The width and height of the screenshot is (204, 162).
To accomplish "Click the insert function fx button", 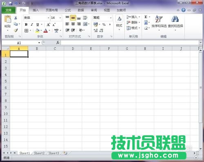I will coord(58,43).
